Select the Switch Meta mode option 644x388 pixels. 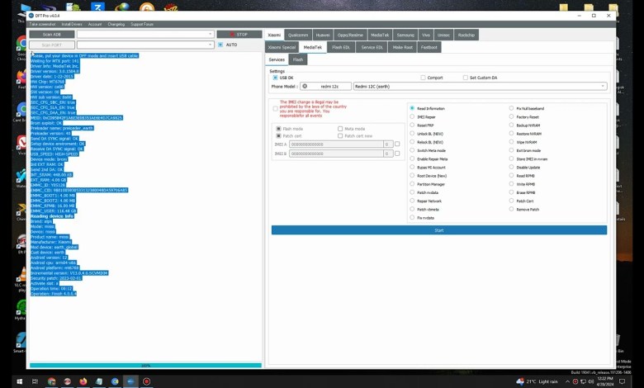412,151
